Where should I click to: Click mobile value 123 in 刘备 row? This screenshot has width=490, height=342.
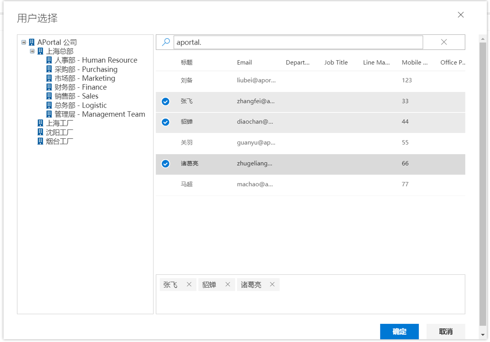407,80
